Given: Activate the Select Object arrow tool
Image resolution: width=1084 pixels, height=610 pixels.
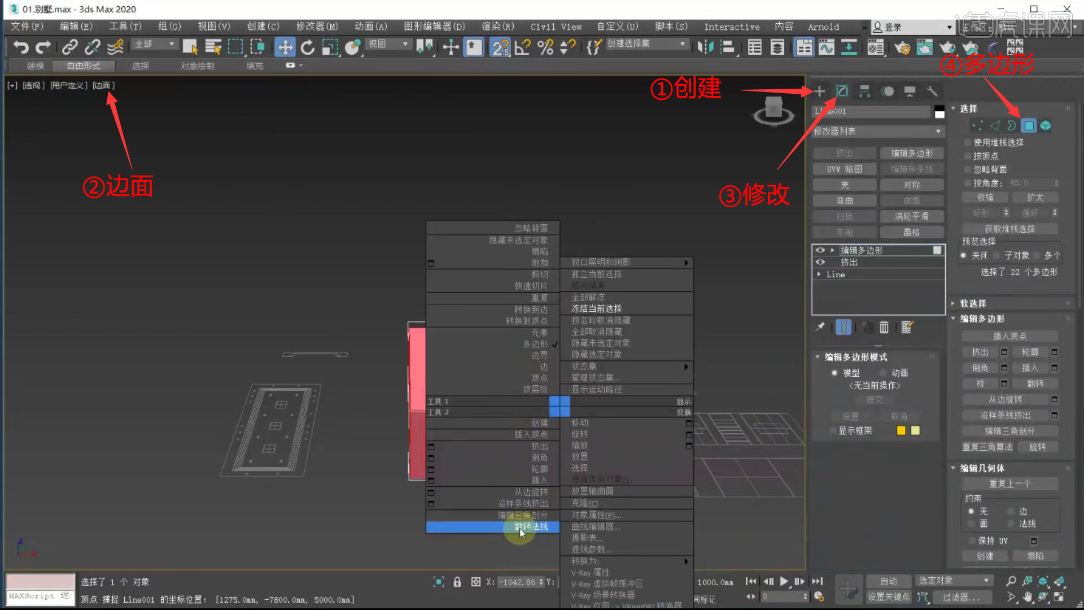Looking at the screenshot, I should coord(190,47).
